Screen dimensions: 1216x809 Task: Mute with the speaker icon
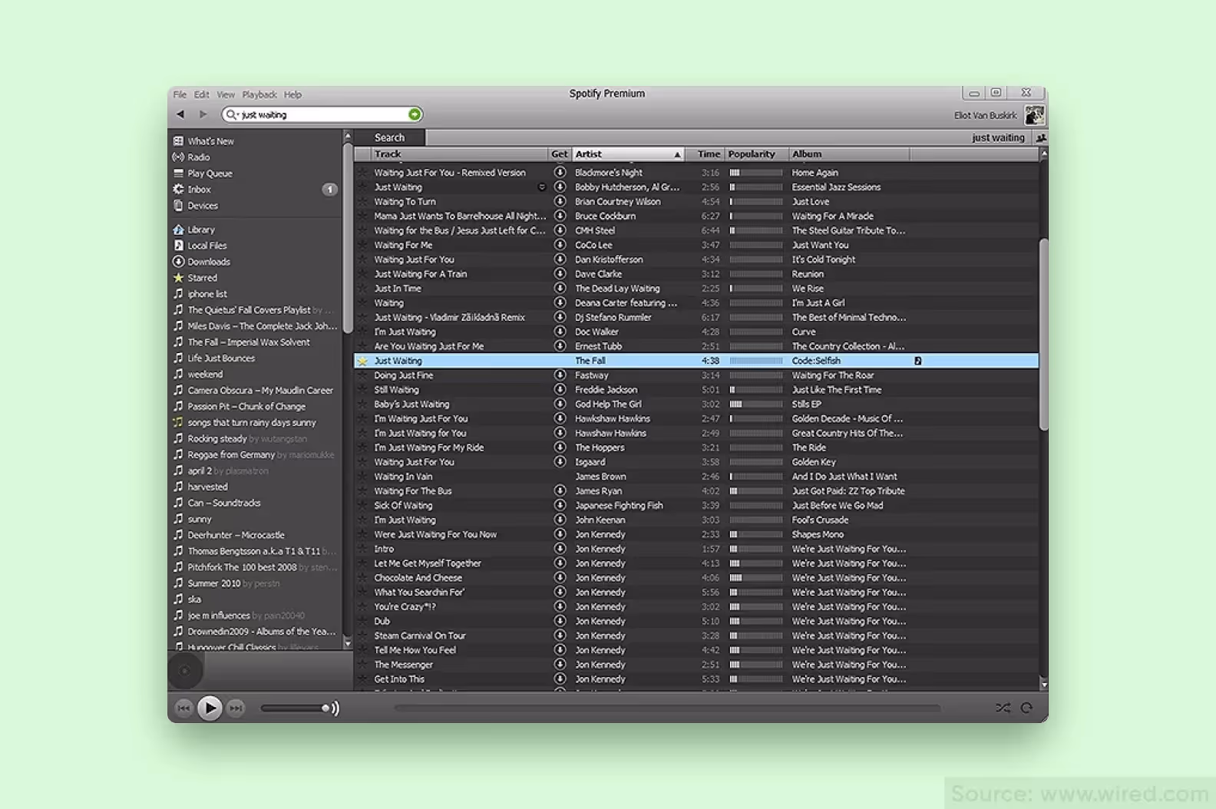pos(335,708)
